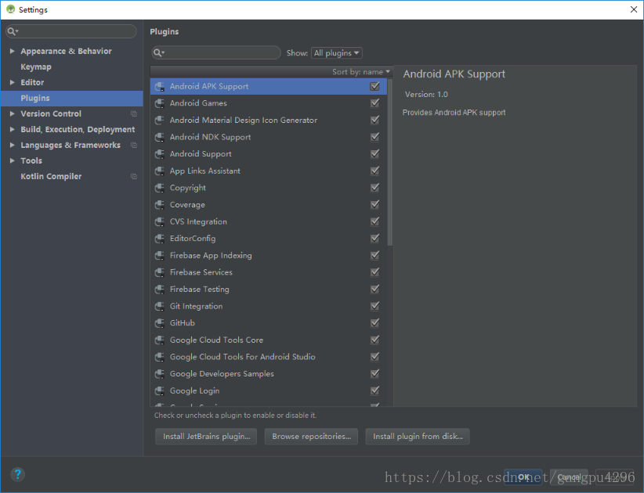Image resolution: width=644 pixels, height=493 pixels.
Task: Click the Firebase Testing plugin icon
Action: click(159, 290)
